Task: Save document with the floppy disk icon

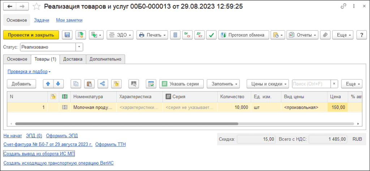Action: (67, 35)
